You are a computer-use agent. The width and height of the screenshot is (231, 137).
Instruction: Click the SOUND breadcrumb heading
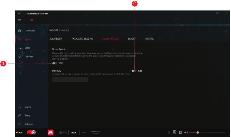click(x=54, y=30)
